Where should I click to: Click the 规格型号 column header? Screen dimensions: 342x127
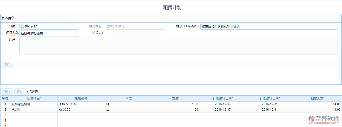click(81, 98)
